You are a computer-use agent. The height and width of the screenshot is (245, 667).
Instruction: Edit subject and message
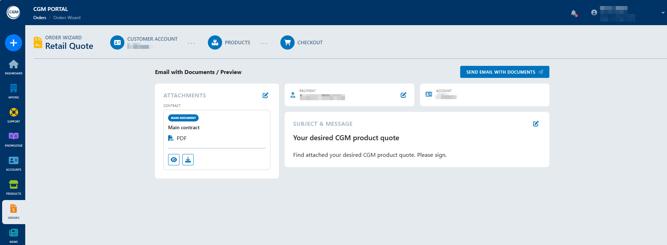point(536,124)
